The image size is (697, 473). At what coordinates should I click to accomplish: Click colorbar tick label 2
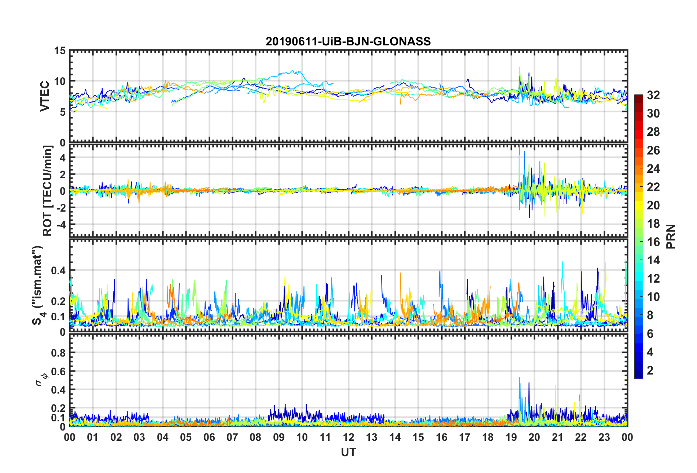coord(650,370)
